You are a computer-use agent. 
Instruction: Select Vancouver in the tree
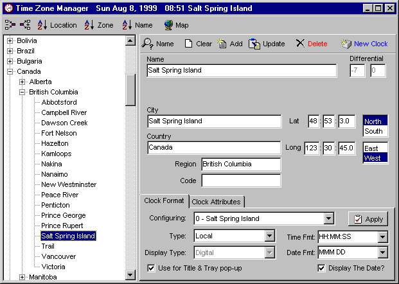(x=58, y=256)
